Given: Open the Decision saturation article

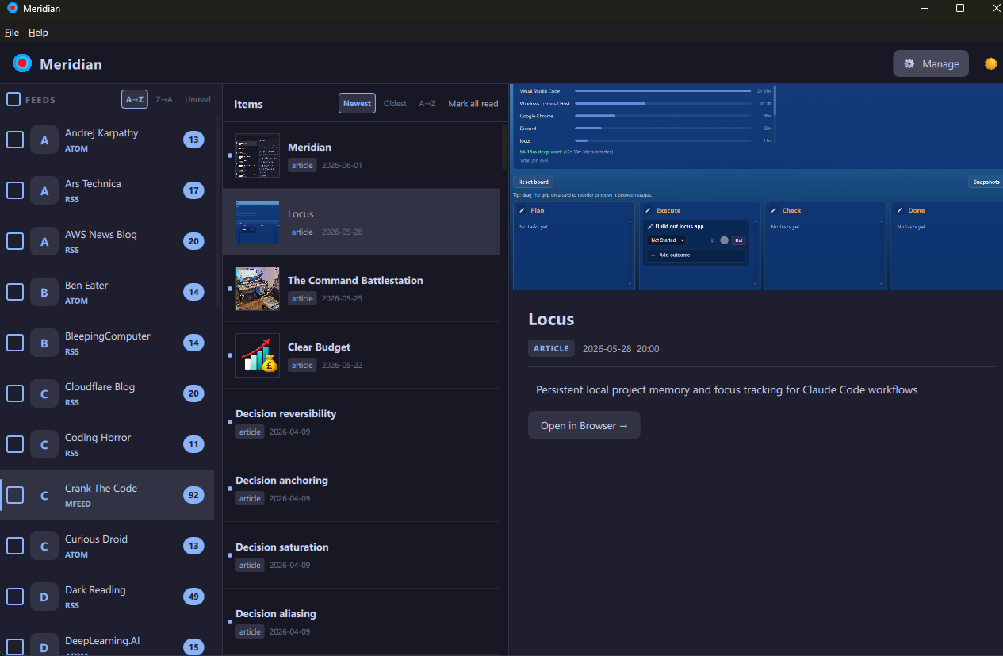Looking at the screenshot, I should 362,555.
